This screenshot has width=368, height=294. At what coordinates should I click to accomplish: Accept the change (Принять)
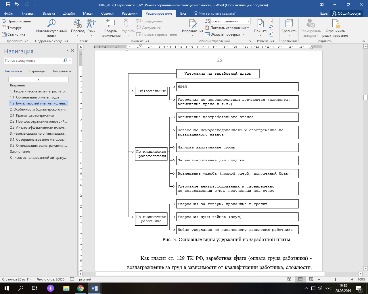260,28
